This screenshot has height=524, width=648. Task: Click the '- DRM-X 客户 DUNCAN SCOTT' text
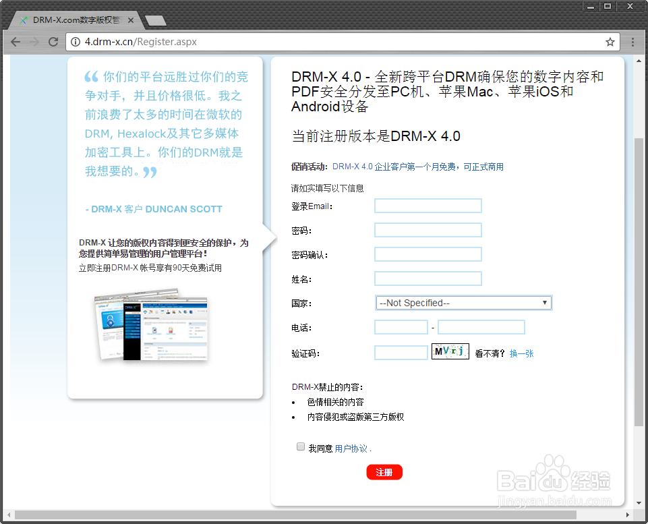154,209
